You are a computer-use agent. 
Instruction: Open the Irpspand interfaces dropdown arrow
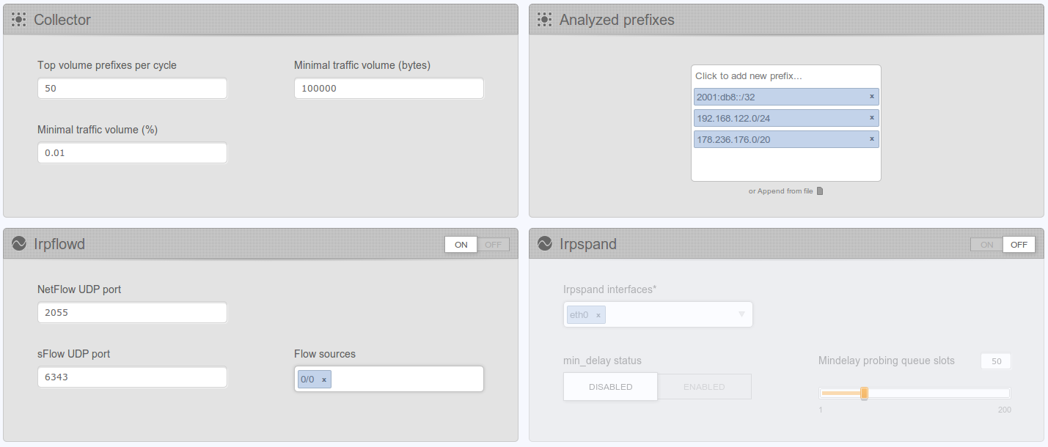coord(741,314)
